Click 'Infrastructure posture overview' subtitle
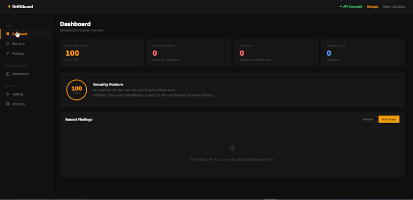The width and height of the screenshot is (413, 200). pos(82,30)
